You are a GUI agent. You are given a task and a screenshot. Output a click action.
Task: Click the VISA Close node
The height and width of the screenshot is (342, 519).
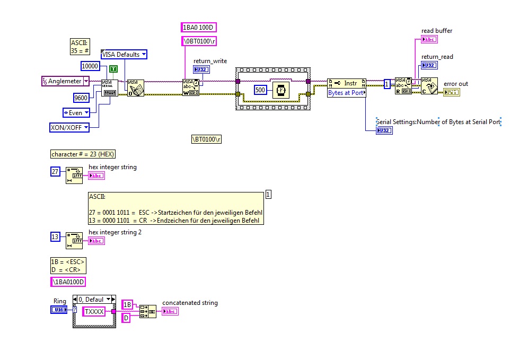(429, 86)
